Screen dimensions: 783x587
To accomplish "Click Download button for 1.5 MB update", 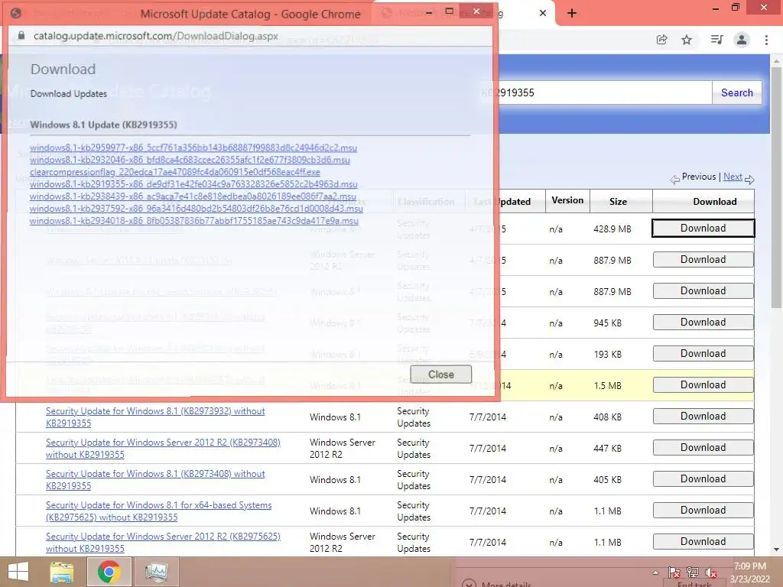I will point(703,385).
